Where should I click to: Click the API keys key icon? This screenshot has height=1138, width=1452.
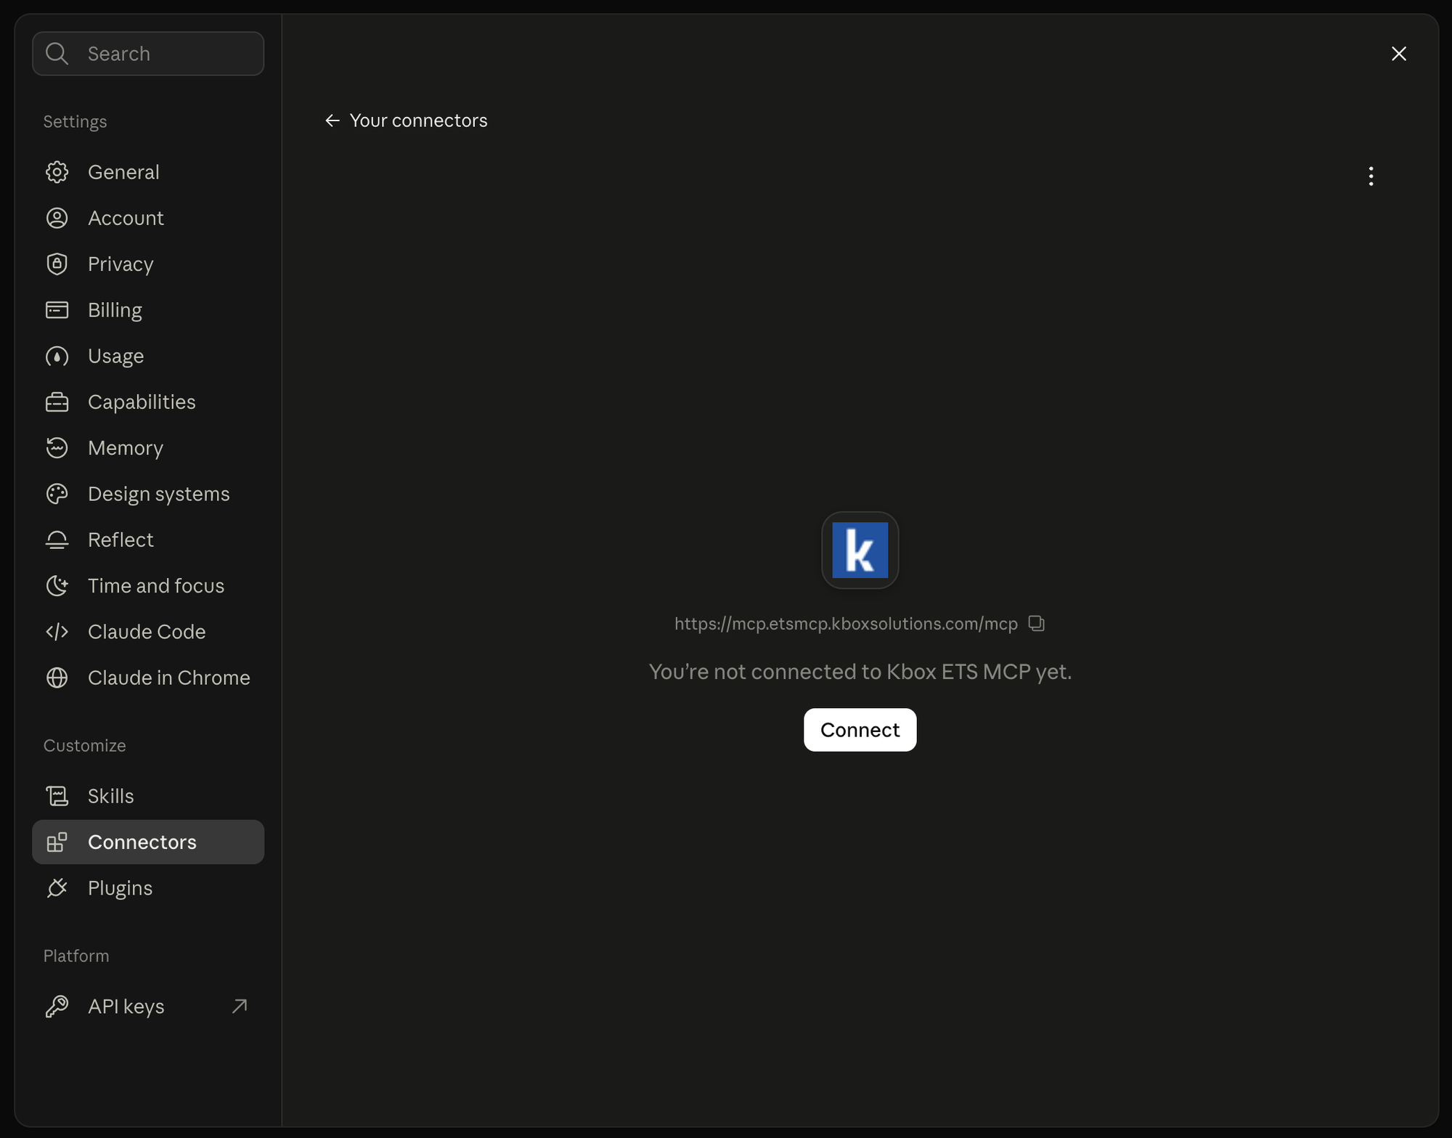[x=57, y=1007]
